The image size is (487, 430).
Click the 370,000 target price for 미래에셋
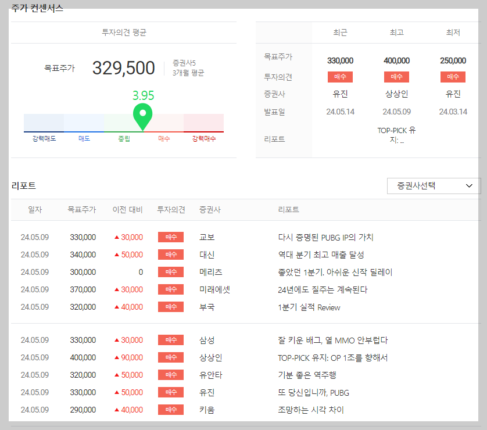click(83, 289)
